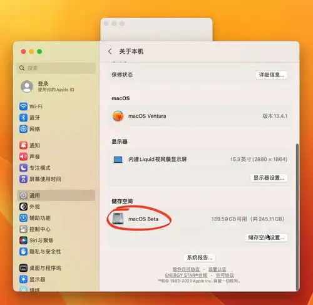
Task: Click the search magnifier icon
Action: tap(22, 68)
